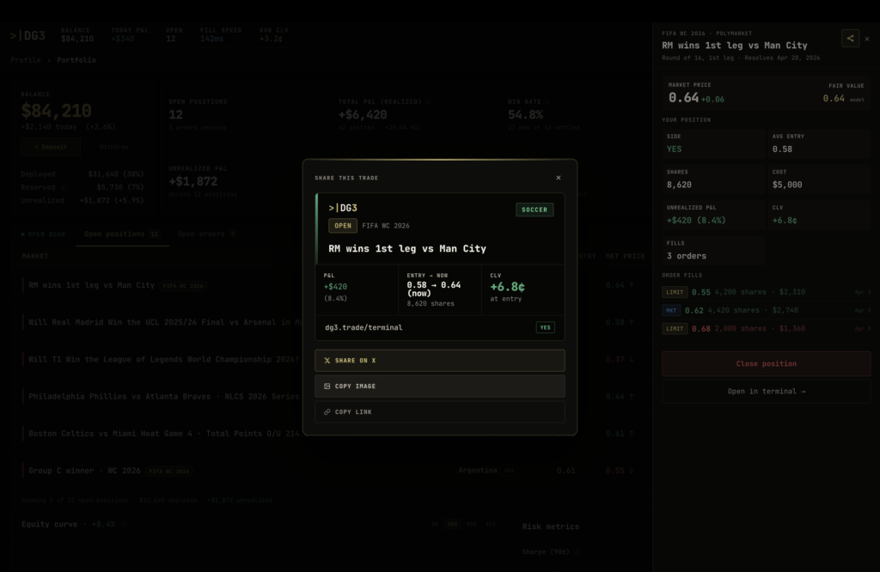Click the DG3 logo in the top header

point(27,36)
